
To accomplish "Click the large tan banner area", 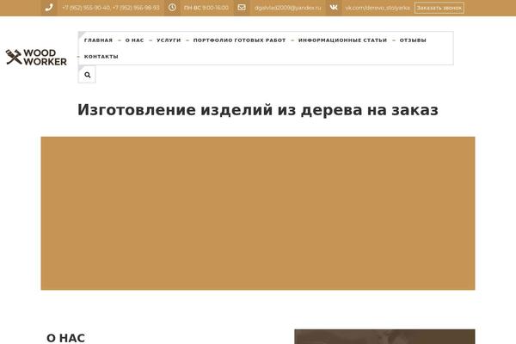I will click(258, 213).
